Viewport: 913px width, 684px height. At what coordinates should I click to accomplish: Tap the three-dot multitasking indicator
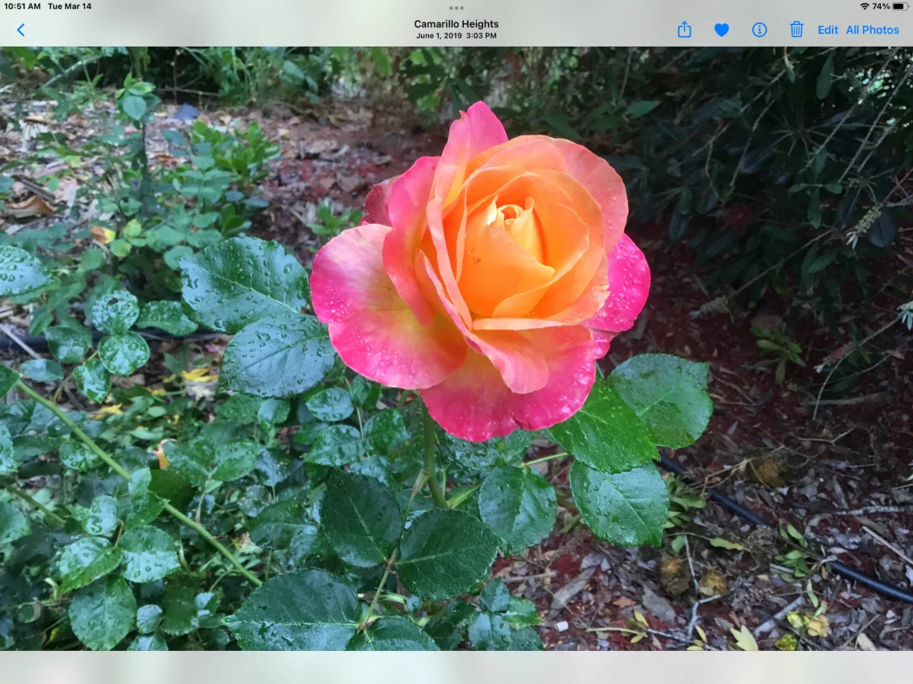point(456,8)
